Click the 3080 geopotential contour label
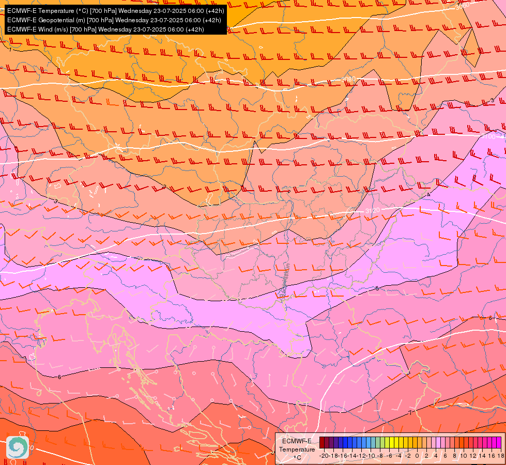This screenshot has width=506, height=465. pyautogui.click(x=348, y=79)
